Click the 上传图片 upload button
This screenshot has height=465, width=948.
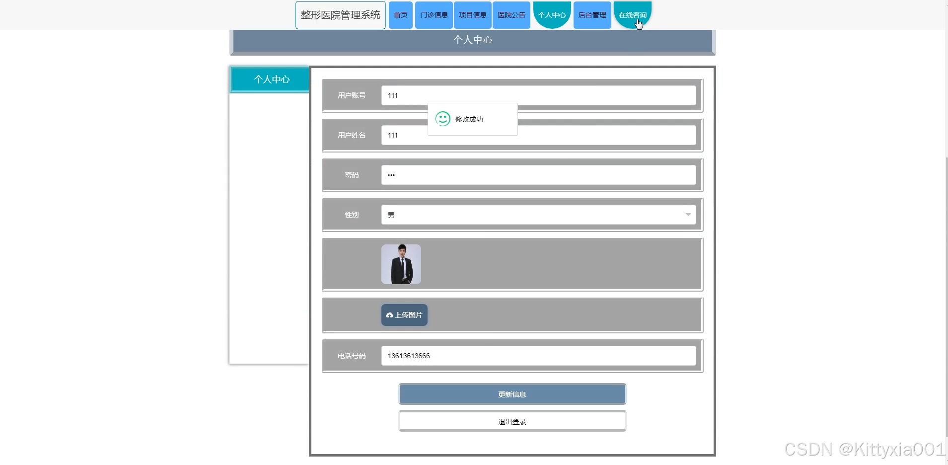(404, 315)
